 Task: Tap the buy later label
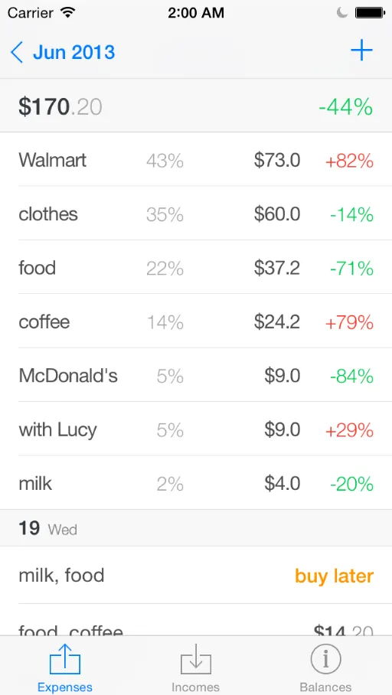335,576
